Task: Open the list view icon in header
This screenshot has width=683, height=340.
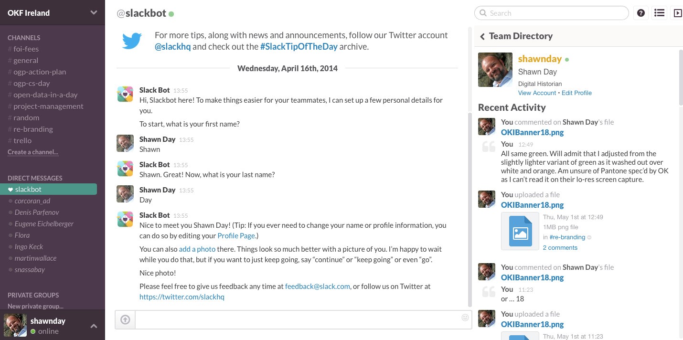Action: pyautogui.click(x=660, y=13)
